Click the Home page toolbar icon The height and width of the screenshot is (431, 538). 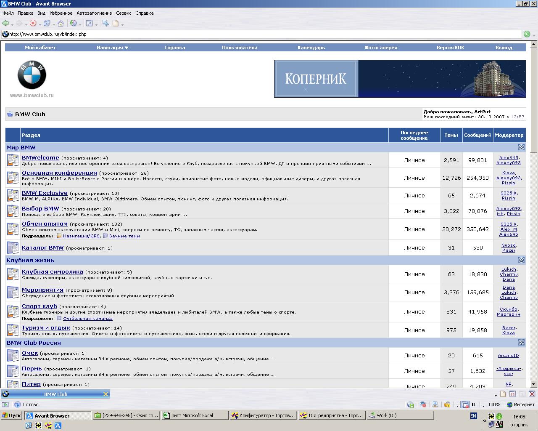(61, 23)
